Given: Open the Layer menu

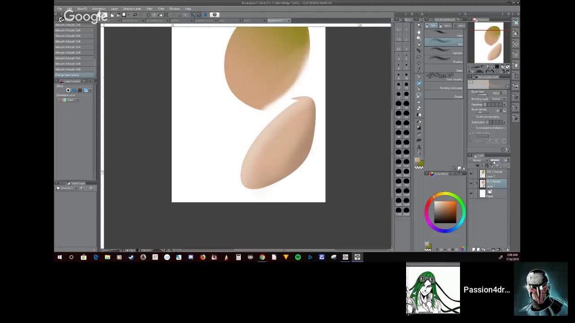Looking at the screenshot, I should tap(114, 9).
